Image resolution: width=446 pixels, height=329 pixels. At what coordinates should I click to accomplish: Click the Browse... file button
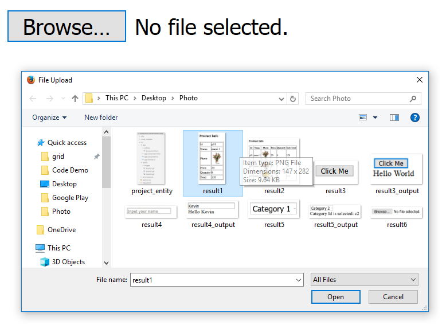67,26
